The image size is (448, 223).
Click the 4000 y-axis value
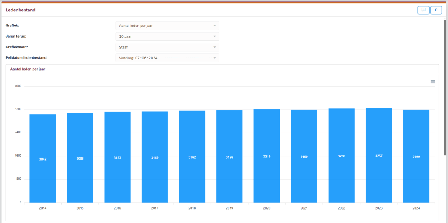click(18, 86)
